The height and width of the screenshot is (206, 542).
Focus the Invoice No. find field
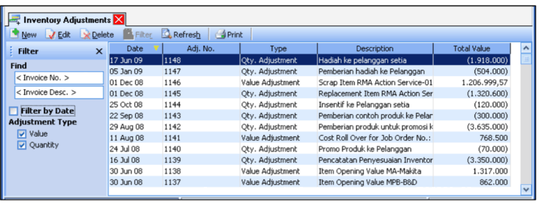tap(59, 78)
